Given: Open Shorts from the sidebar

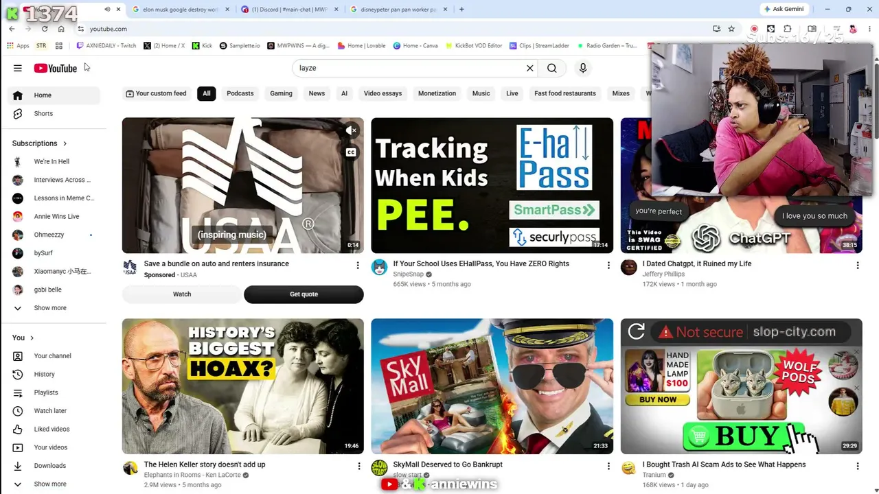Looking at the screenshot, I should point(55,113).
